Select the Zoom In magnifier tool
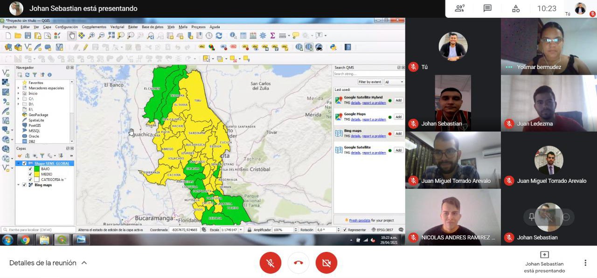This screenshot has width=597, height=278. point(91,35)
